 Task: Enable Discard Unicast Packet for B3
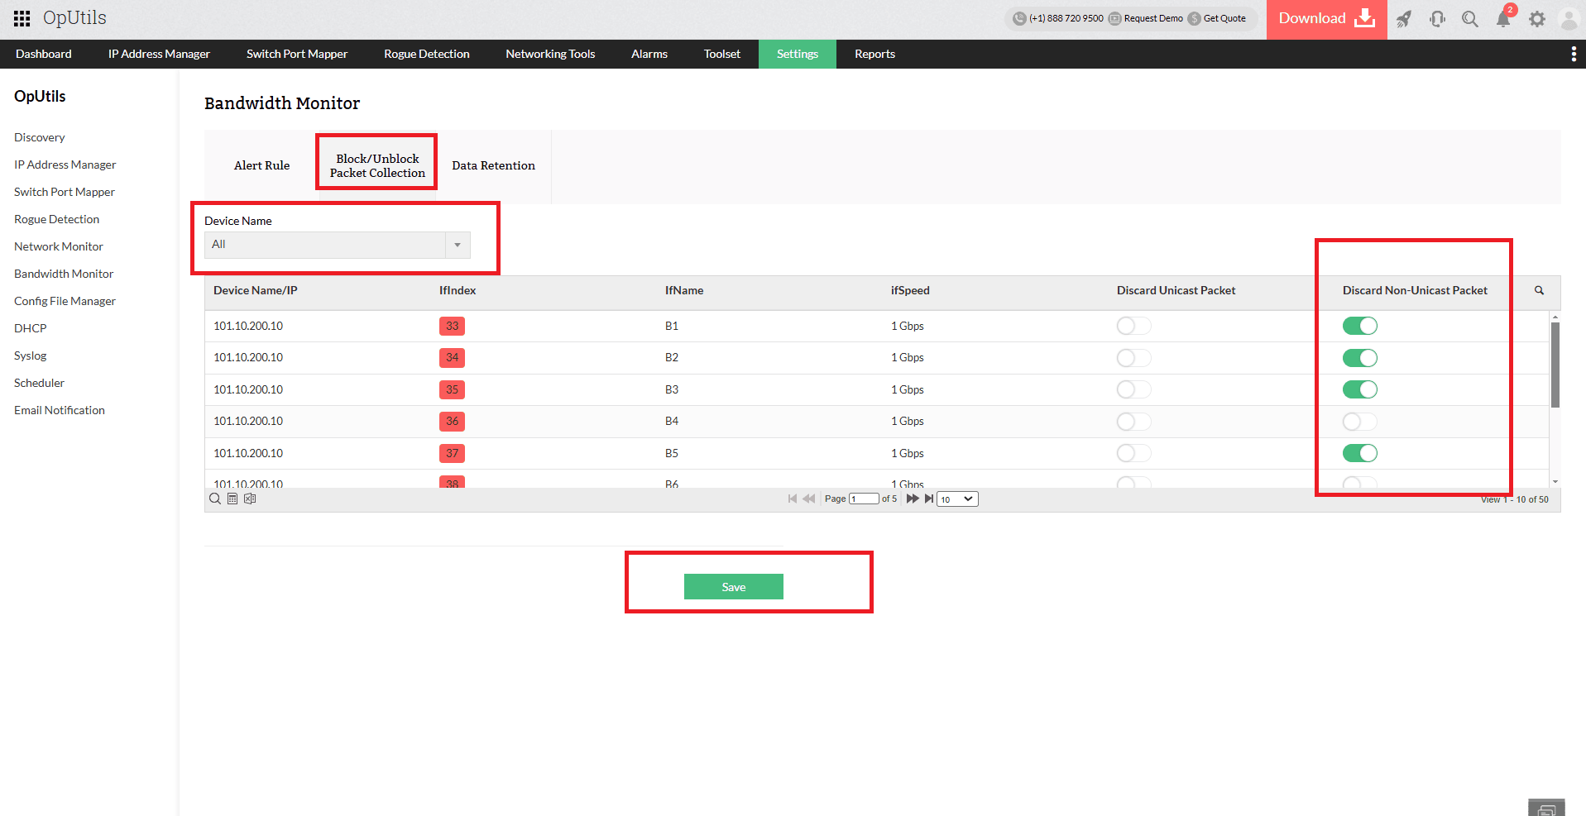tap(1133, 389)
